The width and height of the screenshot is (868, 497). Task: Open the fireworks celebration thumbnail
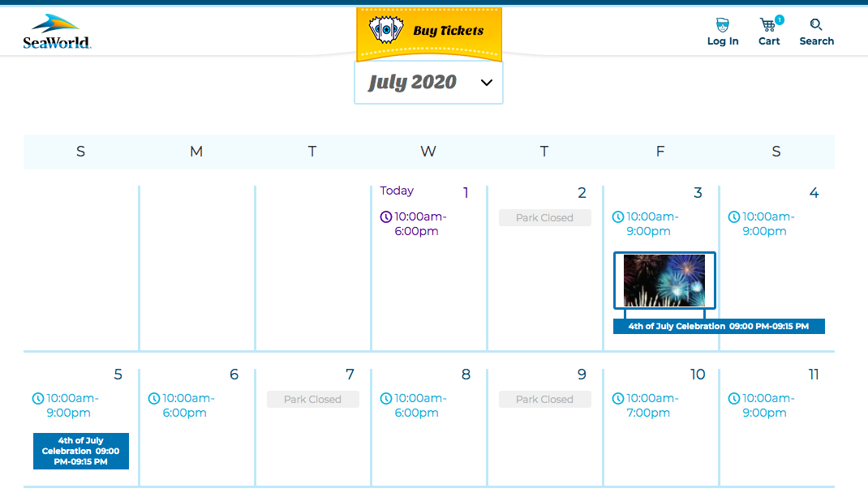pyautogui.click(x=664, y=281)
